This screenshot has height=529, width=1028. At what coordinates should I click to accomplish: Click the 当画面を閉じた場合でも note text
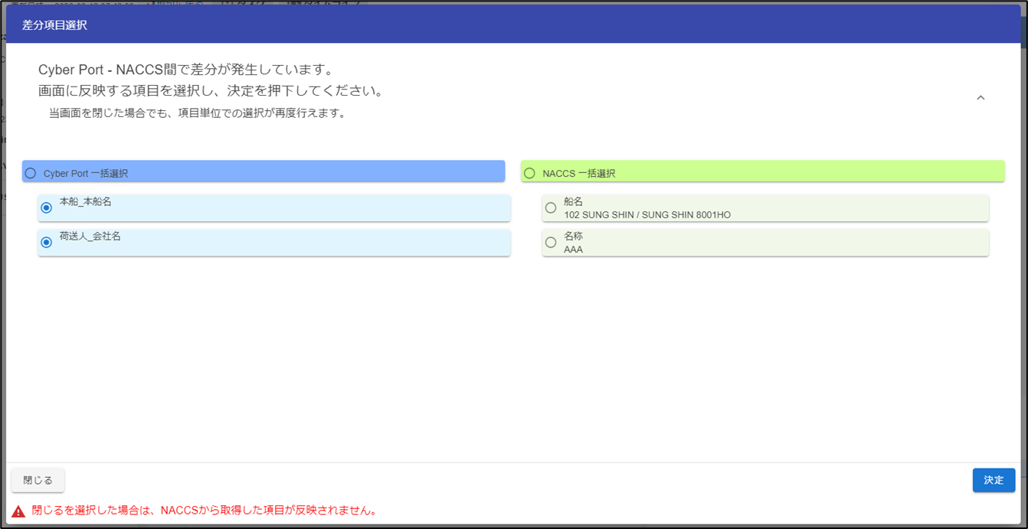[x=197, y=114]
